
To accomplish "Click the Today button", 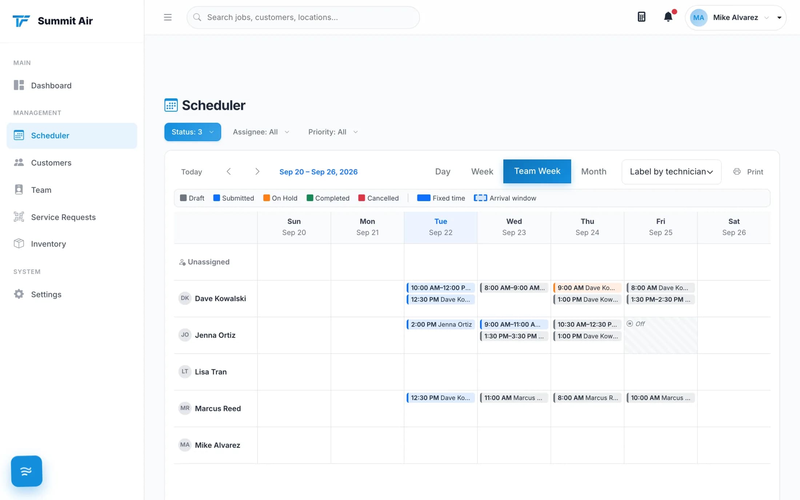I will click(192, 172).
